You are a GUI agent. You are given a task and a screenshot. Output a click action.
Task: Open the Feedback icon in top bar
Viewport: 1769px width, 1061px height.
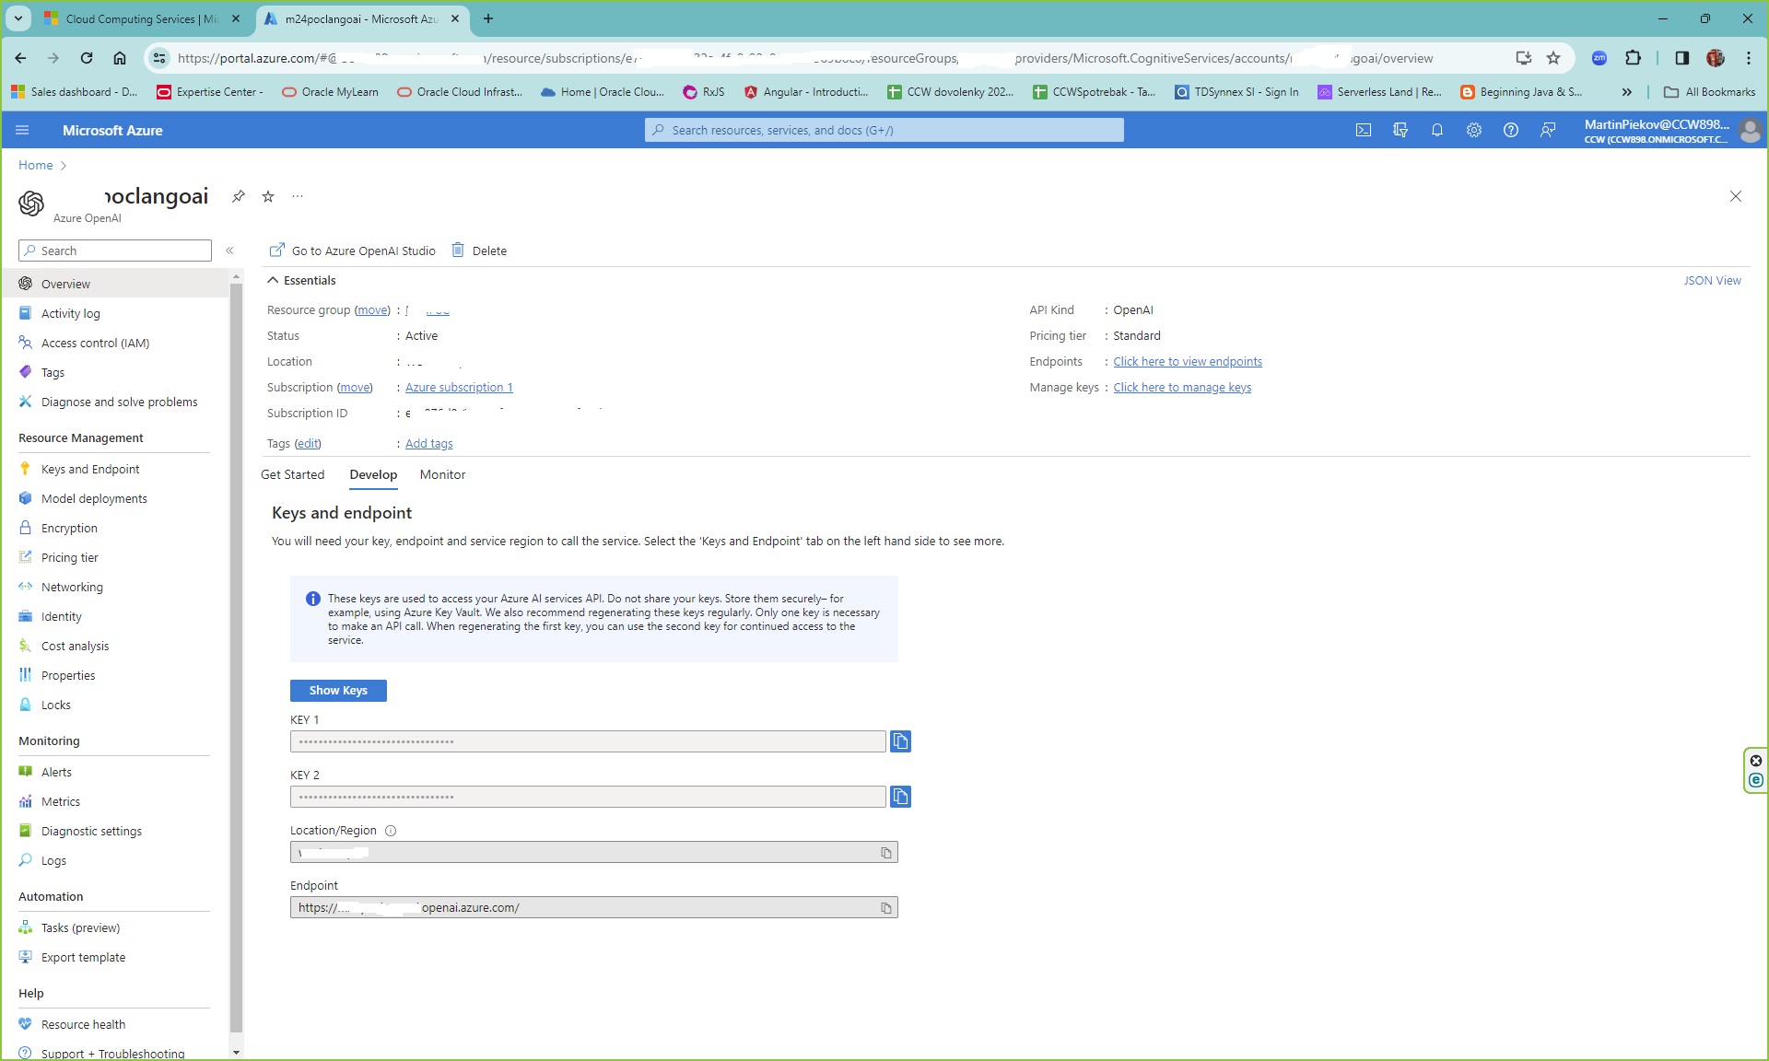pos(1548,130)
